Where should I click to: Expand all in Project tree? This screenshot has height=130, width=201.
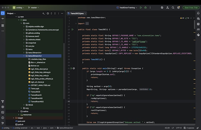pos(51,14)
